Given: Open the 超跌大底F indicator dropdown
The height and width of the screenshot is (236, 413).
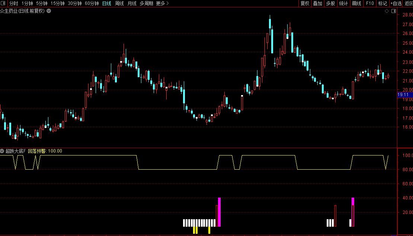Looking at the screenshot, I should 2,151.
